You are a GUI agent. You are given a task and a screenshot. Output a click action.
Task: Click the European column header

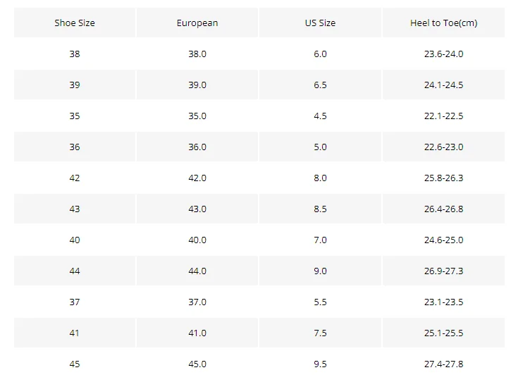197,23
